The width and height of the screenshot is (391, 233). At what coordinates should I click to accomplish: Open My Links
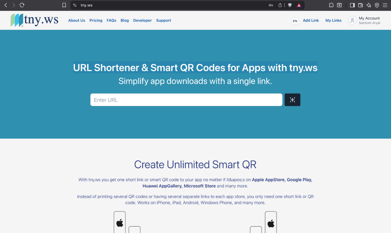point(333,21)
